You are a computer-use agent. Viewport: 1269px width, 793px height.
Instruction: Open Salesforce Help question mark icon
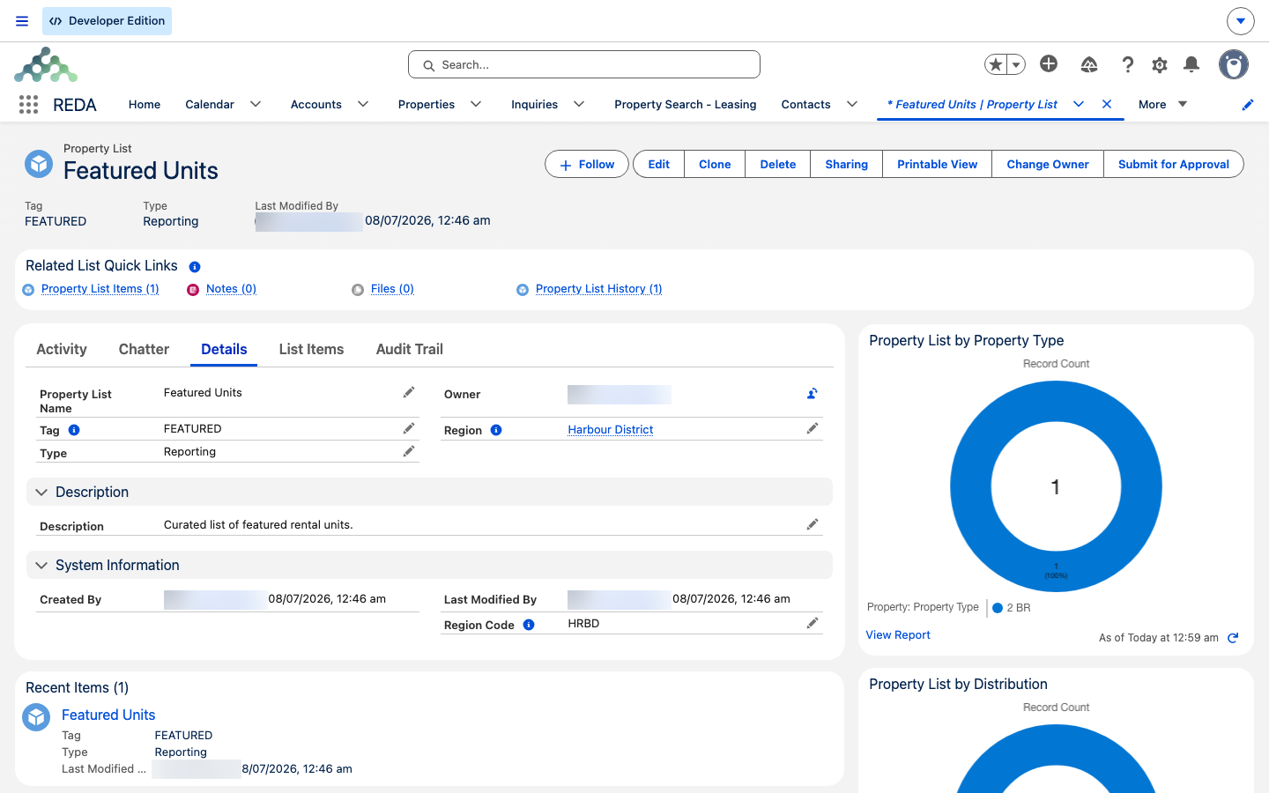1127,64
